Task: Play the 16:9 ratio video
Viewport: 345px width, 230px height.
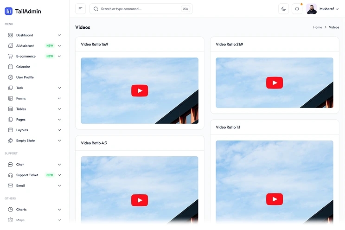Action: pos(140,91)
